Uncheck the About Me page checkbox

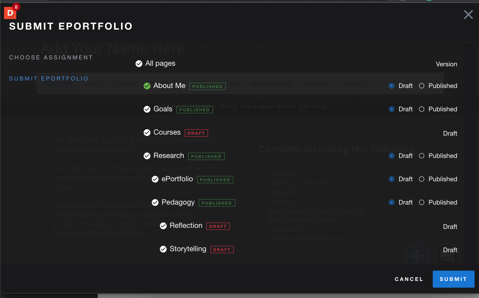coord(147,86)
